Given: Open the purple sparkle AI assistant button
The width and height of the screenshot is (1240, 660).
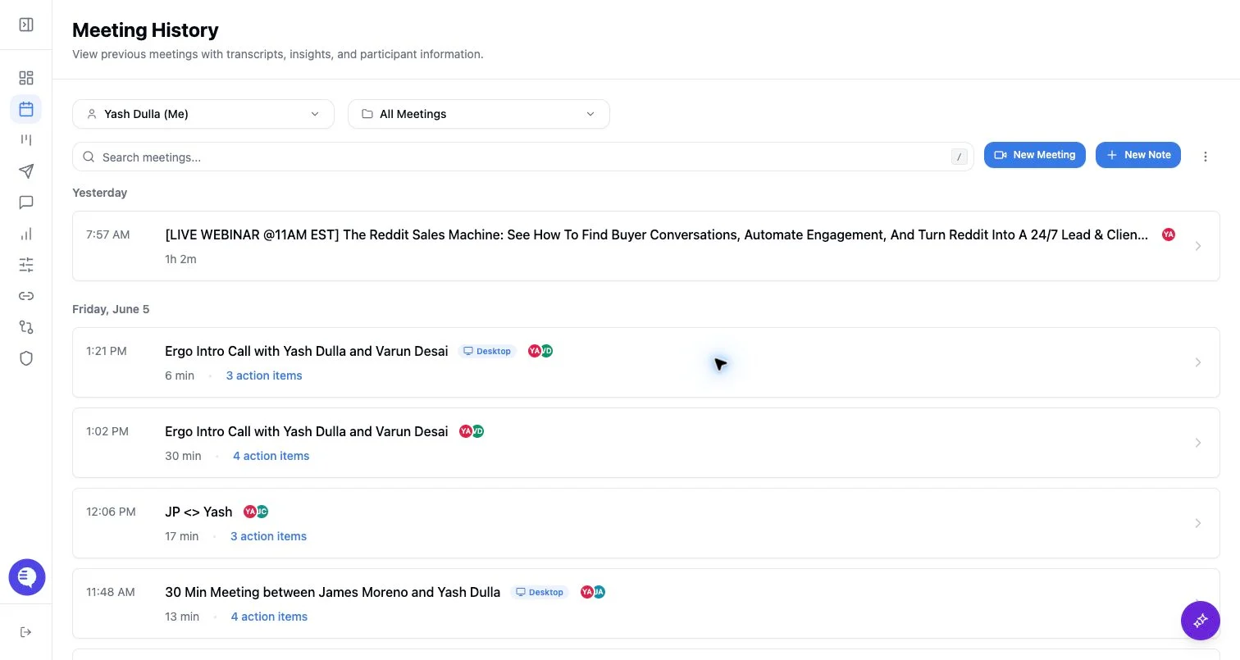Looking at the screenshot, I should click(1201, 621).
